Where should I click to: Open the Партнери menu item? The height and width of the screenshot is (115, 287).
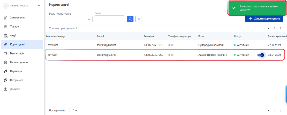(x=22, y=71)
